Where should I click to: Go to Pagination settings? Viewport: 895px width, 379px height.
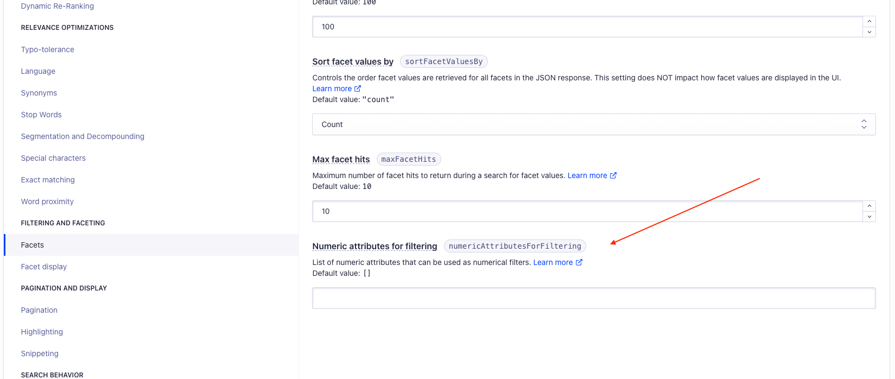click(x=39, y=310)
